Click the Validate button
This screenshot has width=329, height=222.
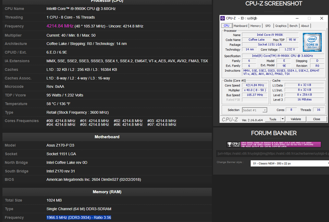(296, 119)
